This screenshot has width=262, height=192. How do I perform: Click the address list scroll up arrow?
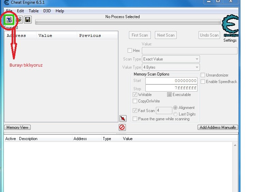(235, 145)
